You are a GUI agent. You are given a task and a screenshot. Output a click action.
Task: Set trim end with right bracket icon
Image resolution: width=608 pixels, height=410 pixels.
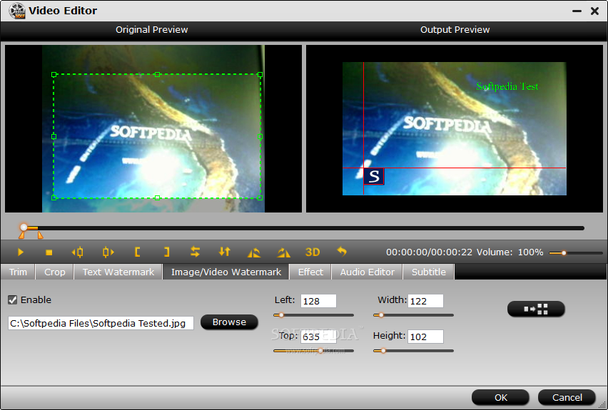[x=166, y=252]
